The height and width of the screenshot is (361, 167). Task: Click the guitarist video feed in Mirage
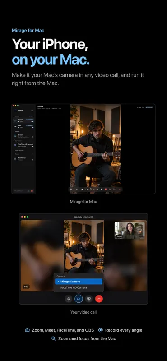[95, 149]
